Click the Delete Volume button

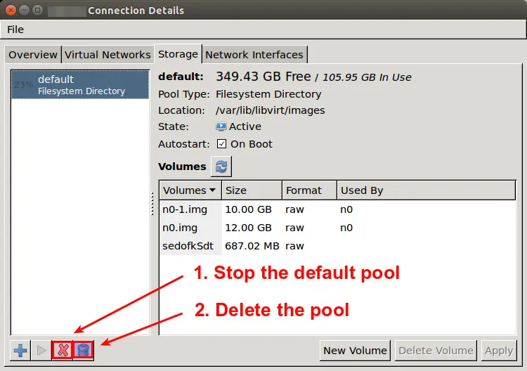click(436, 351)
